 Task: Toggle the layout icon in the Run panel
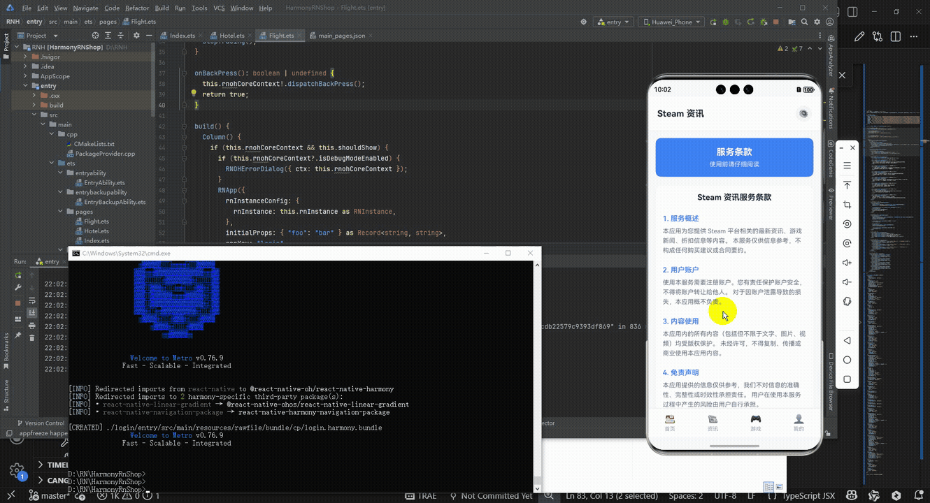click(18, 319)
